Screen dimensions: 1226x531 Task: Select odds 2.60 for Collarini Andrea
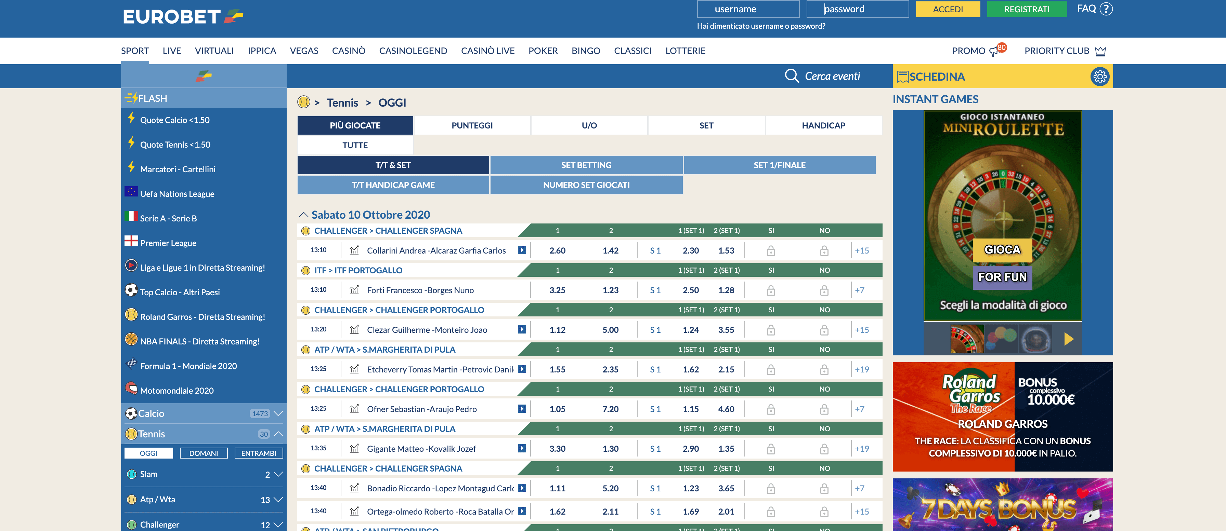(x=557, y=250)
